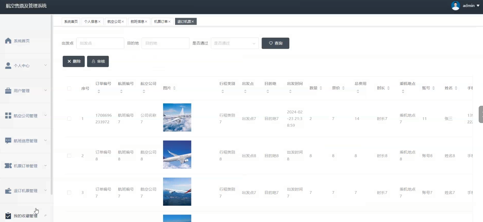
Task: Close the 航空公司 tab with its X
Action: (123, 22)
